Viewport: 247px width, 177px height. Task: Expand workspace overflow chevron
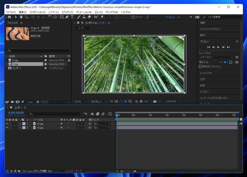click(x=191, y=17)
